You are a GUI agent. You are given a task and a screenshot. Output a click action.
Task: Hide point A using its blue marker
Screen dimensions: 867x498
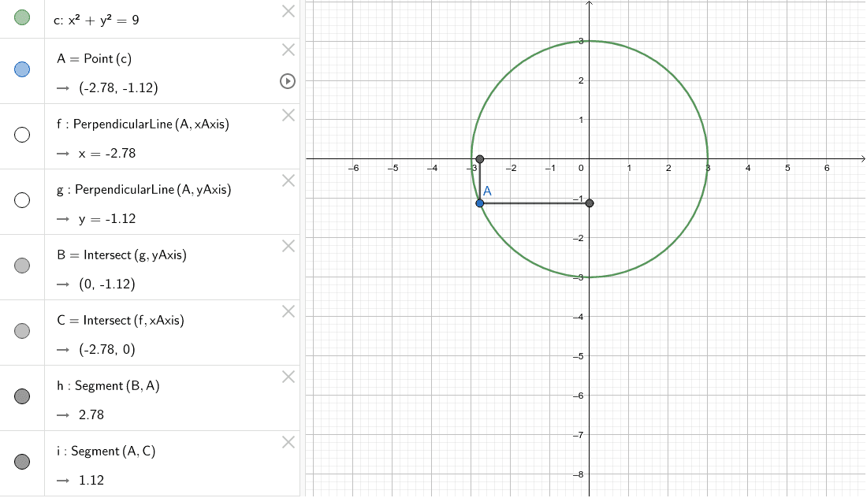pyautogui.click(x=22, y=70)
